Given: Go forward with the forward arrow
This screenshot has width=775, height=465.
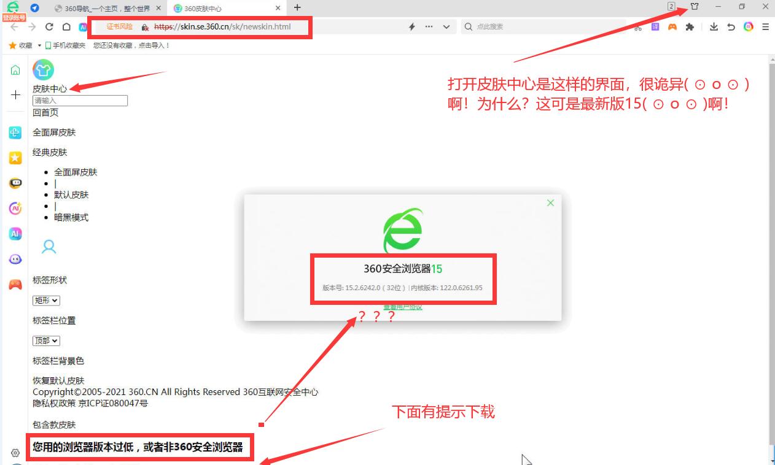Looking at the screenshot, I should coord(32,27).
